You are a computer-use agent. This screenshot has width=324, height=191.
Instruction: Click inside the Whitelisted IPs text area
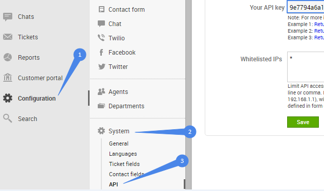point(306,67)
